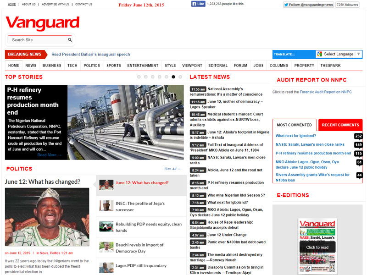The image size is (367, 275).
Task: Open ADVERTISE WITH US link
Action: 55,4
